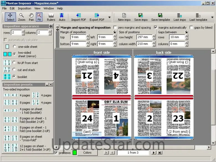Click the green color swatch
The image size is (216, 162).
click(x=74, y=153)
